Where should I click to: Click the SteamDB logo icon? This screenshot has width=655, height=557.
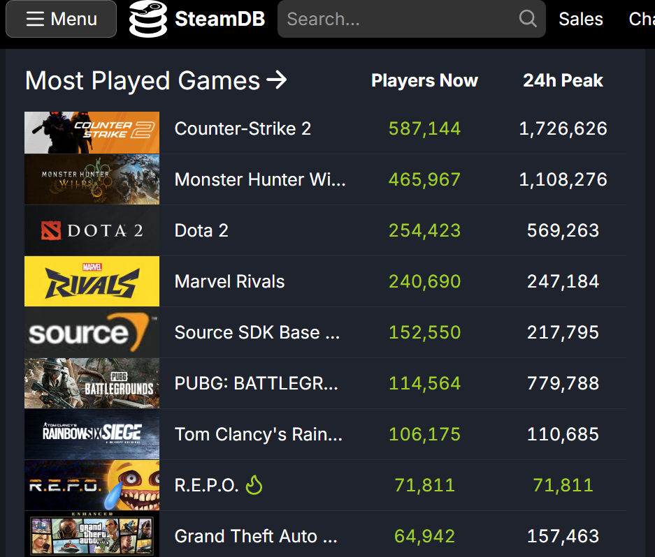tap(148, 19)
